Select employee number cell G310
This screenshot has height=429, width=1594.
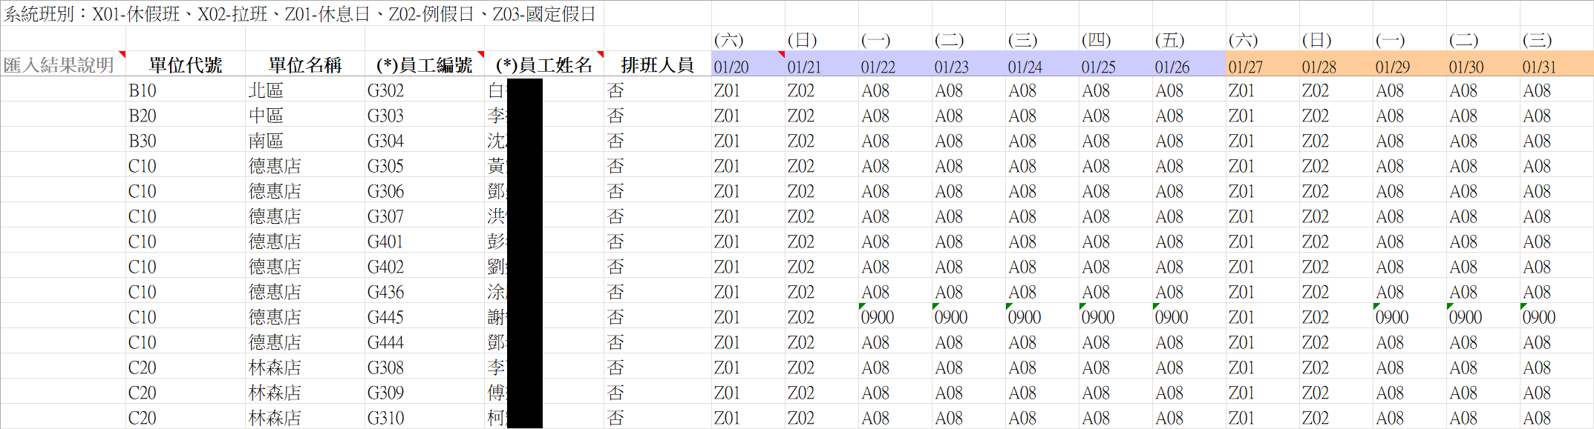pos(386,418)
